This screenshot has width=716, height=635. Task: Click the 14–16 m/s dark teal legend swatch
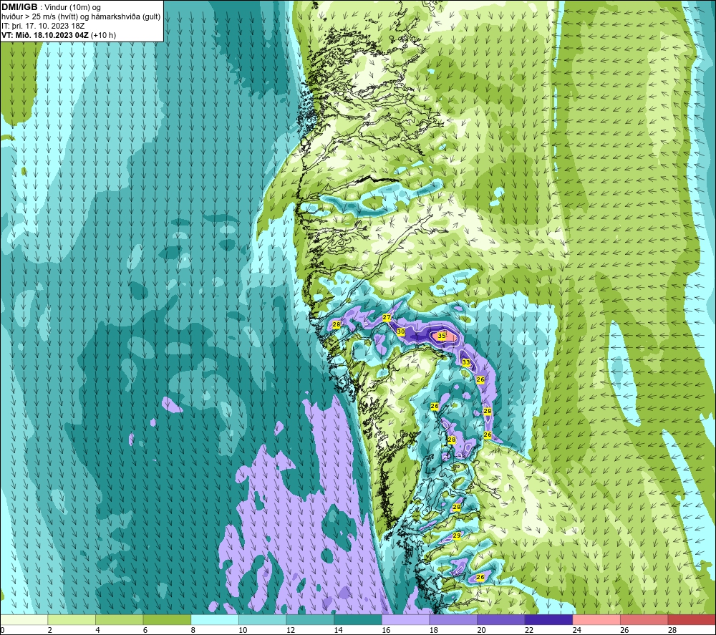click(358, 620)
